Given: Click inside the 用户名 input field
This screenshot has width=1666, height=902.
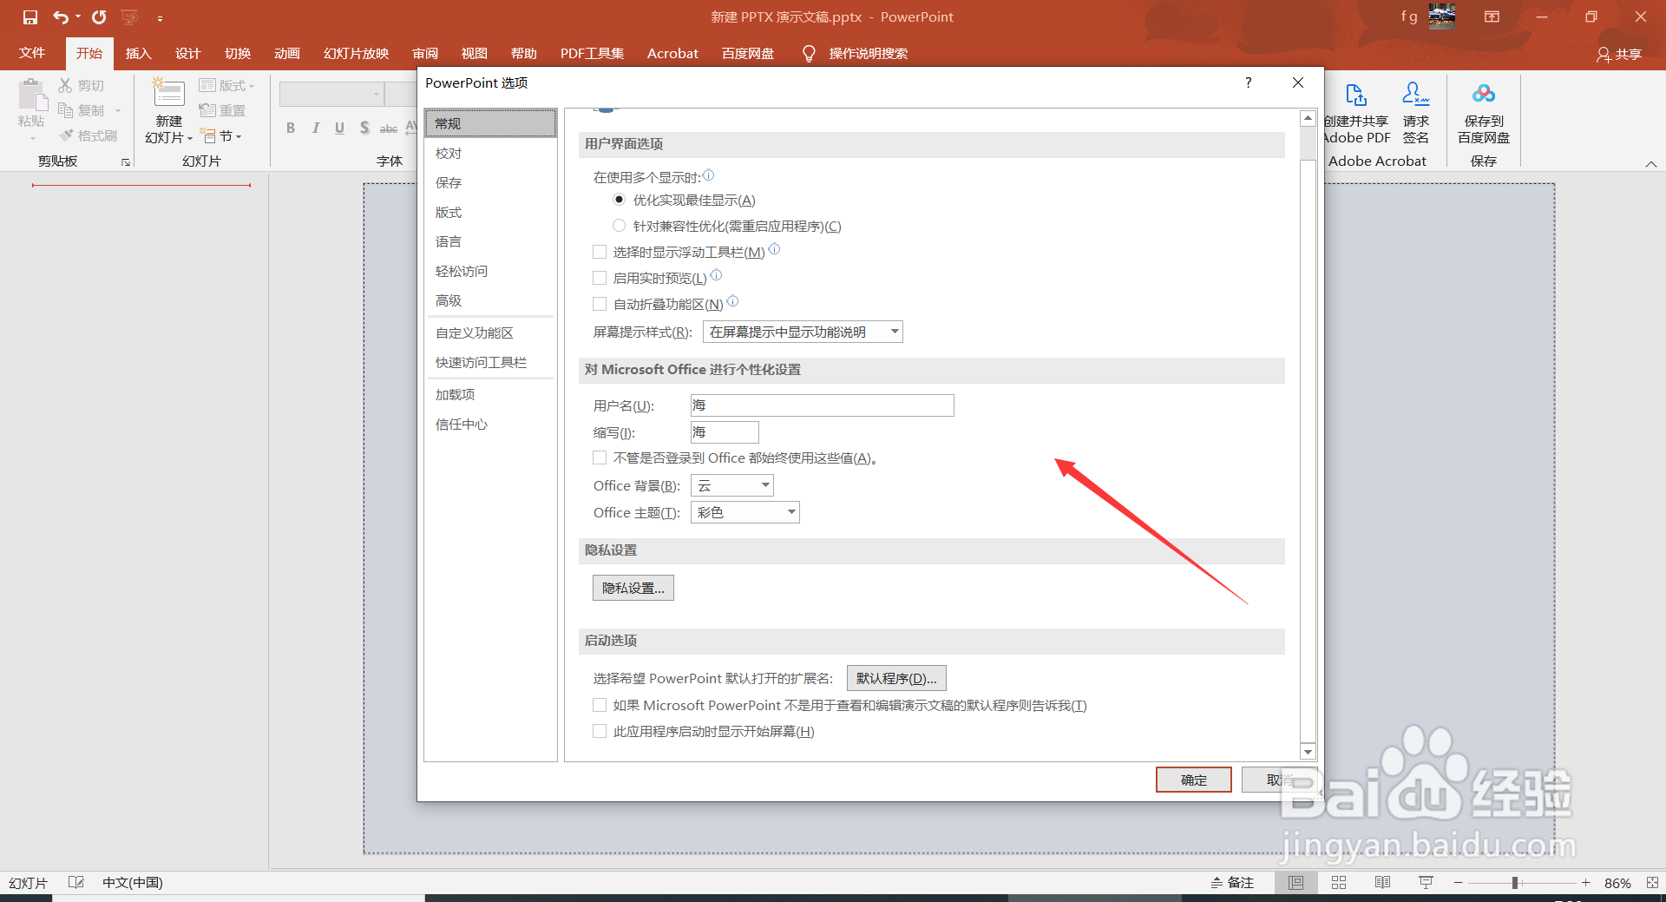Looking at the screenshot, I should [821, 405].
